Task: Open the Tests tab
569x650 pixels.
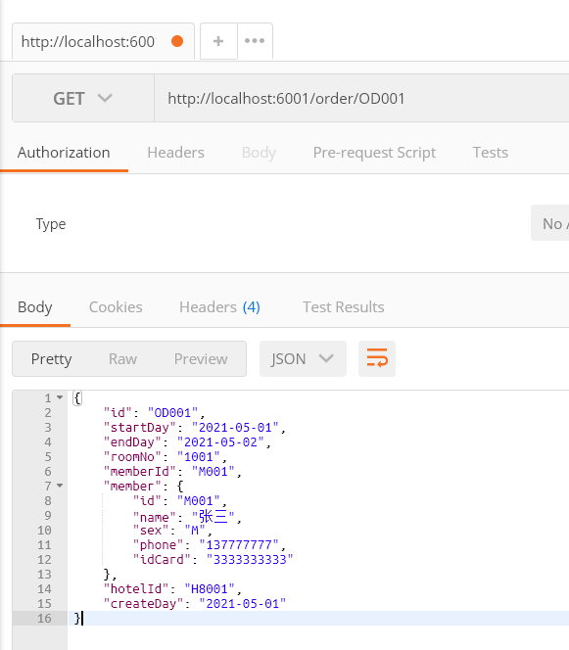Action: click(491, 153)
